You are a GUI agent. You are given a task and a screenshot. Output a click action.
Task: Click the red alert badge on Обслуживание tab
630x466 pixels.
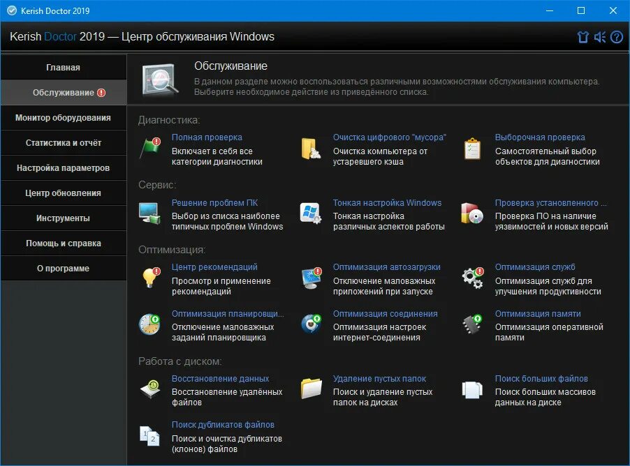(101, 93)
